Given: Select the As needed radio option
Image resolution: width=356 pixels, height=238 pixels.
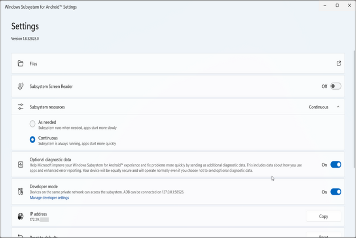Looking at the screenshot, I should click(32, 124).
